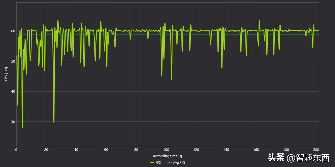
Task: Click the lowest FPS dip below 30
Action: [22, 127]
